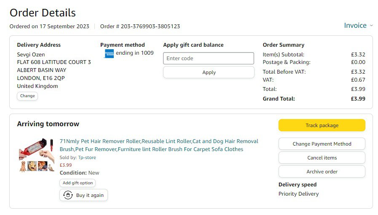Apply the gift card balance

tap(209, 72)
